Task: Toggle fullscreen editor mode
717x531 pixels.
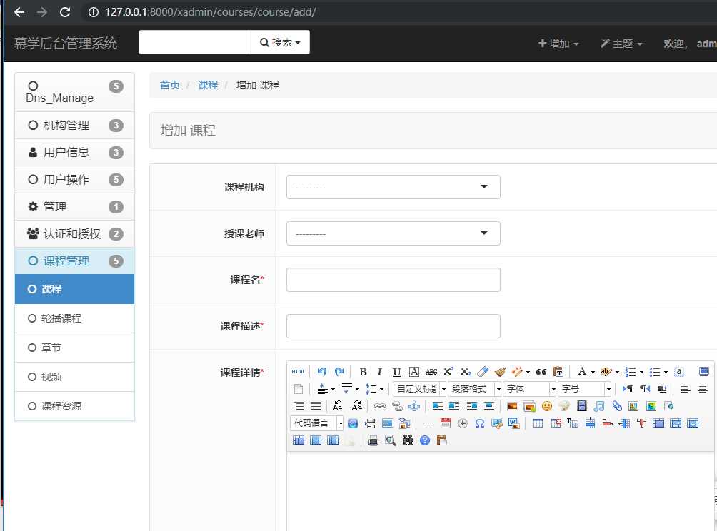Action: (703, 372)
